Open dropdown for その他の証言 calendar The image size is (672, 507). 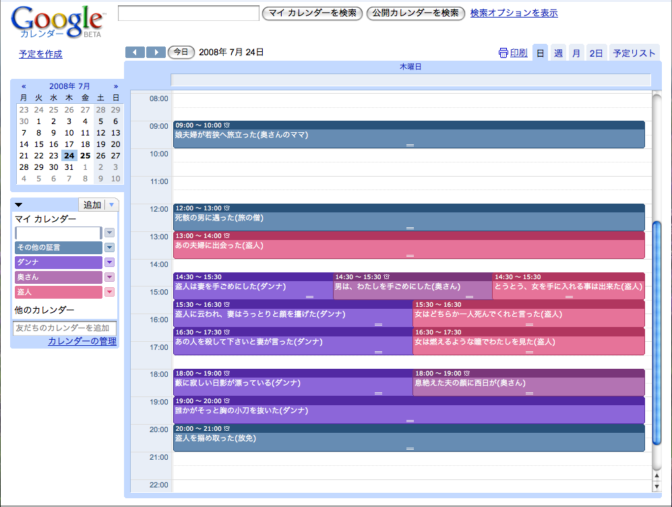(x=110, y=247)
